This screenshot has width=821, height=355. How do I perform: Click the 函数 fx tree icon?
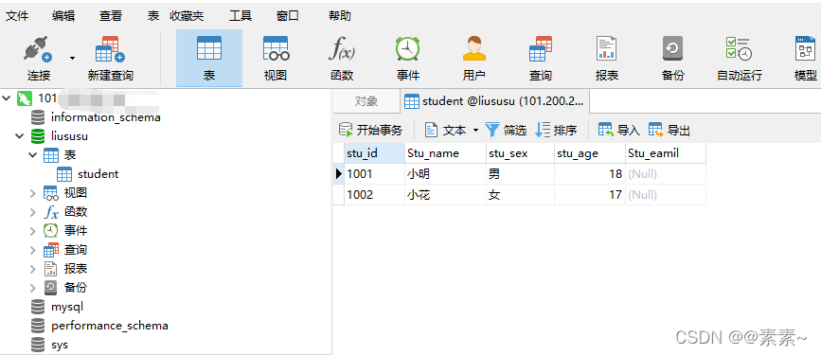pyautogui.click(x=51, y=212)
